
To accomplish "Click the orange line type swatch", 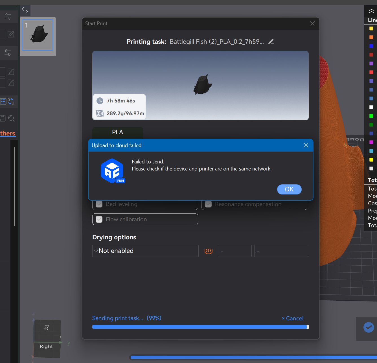I will 371,37.
